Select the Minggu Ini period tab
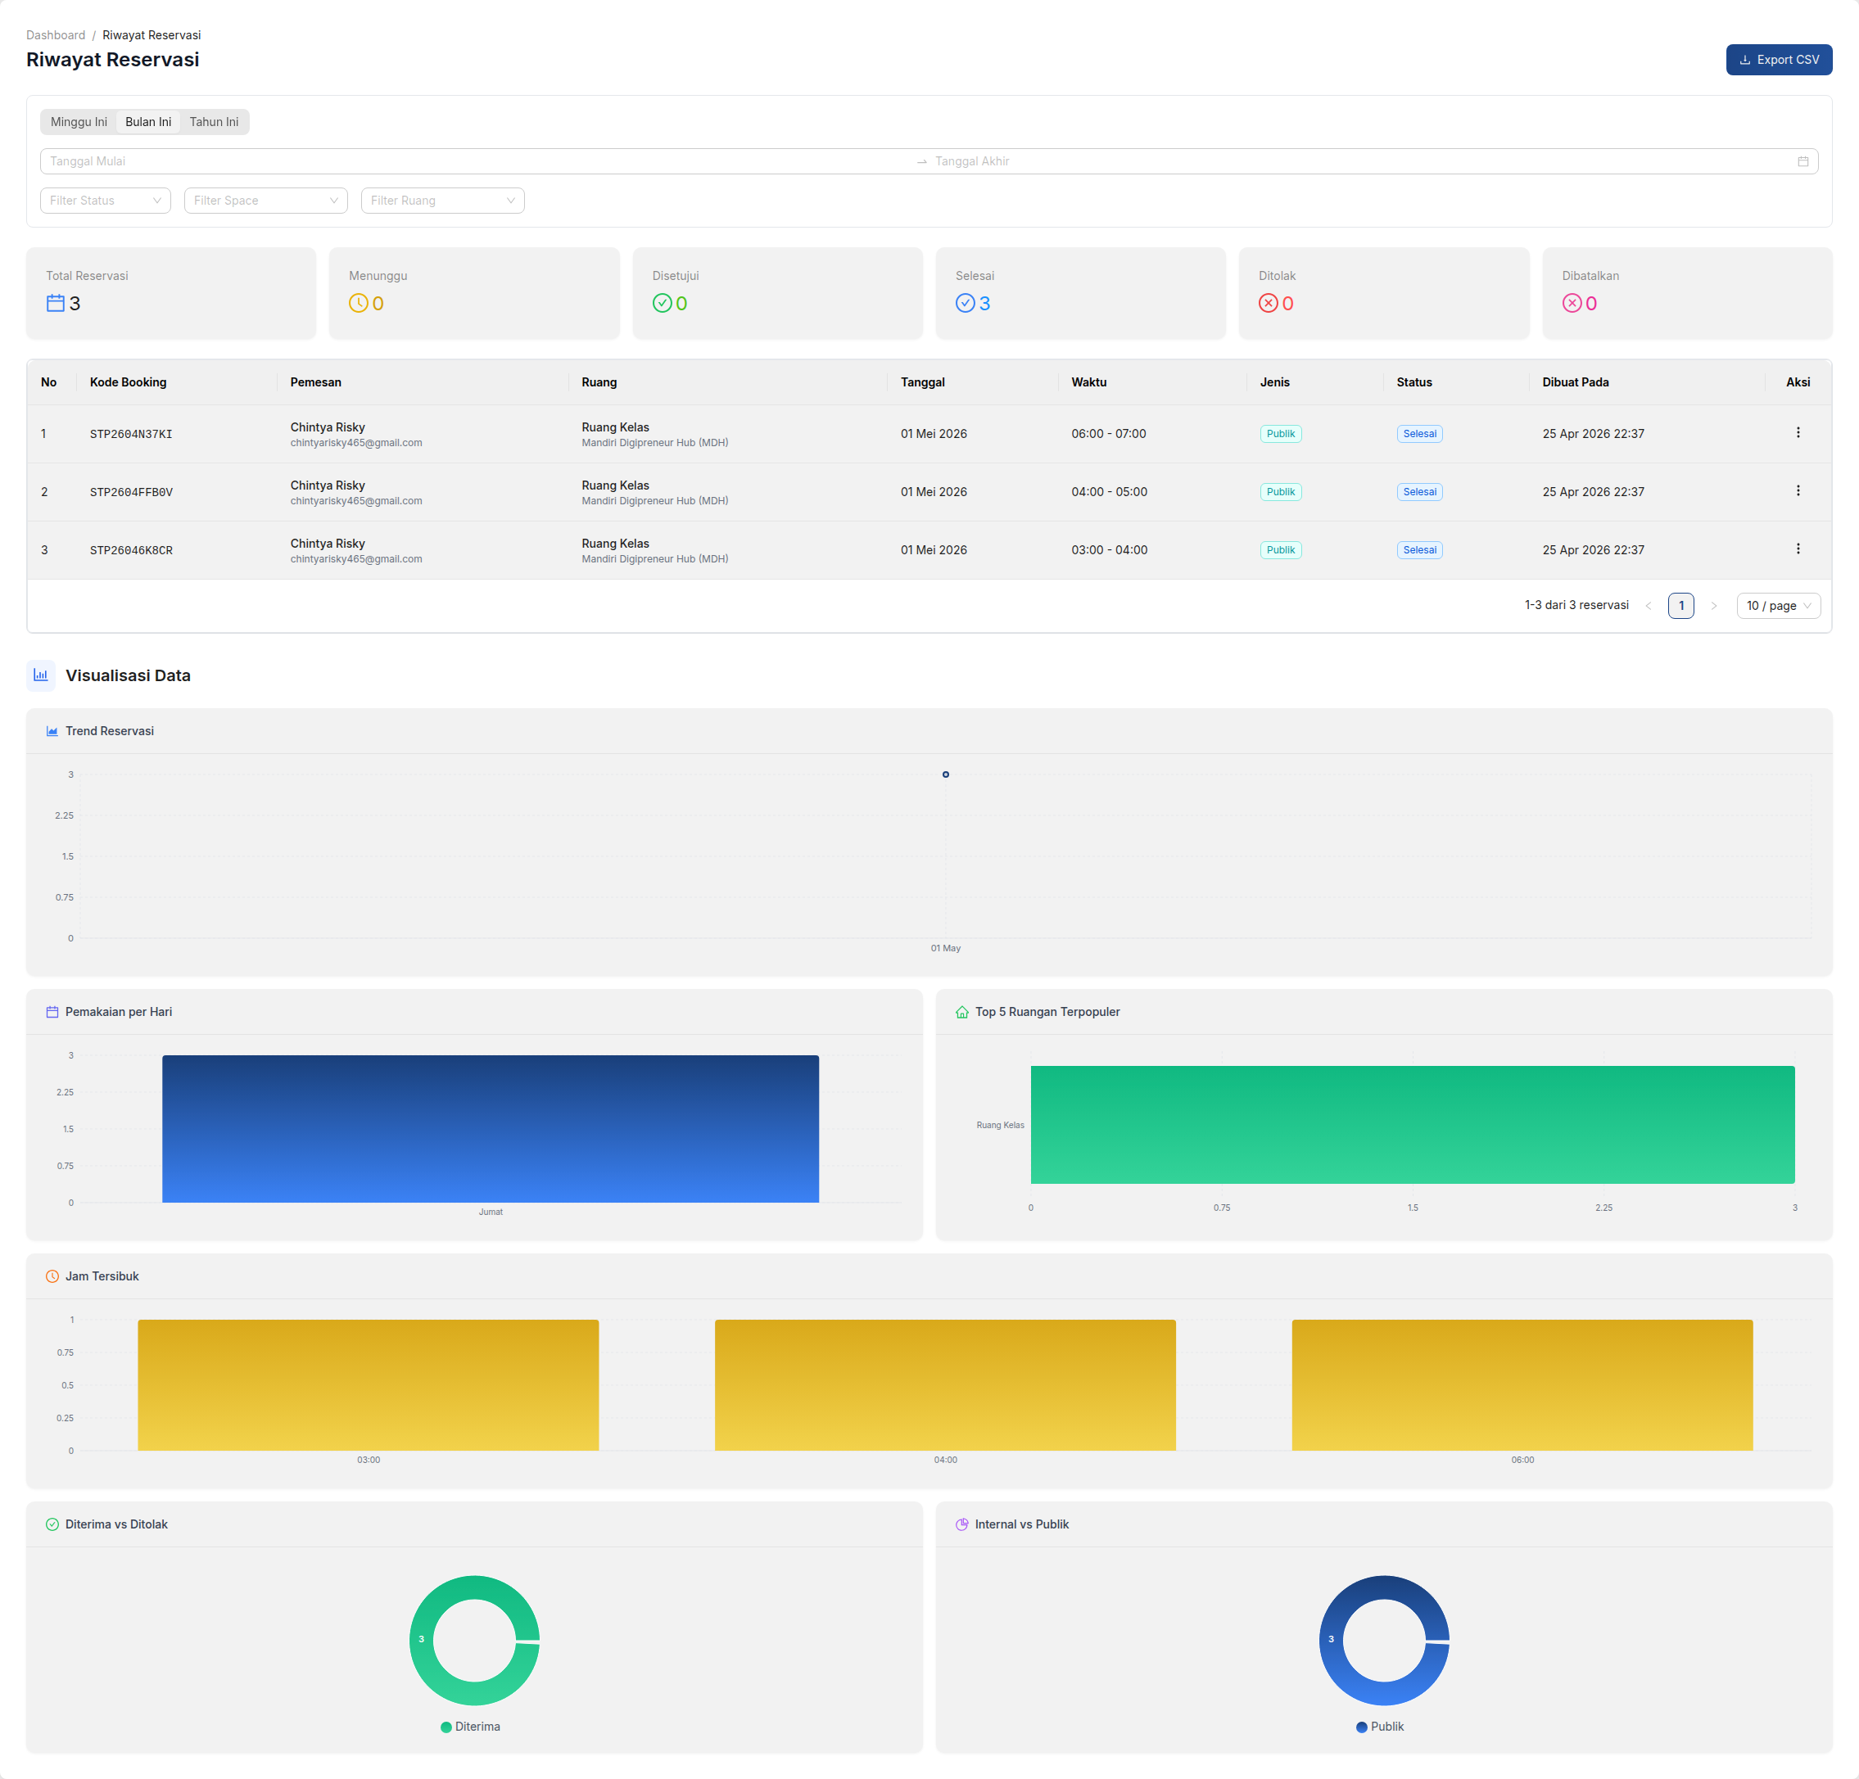Viewport: 1859px width, 1779px height. pyautogui.click(x=79, y=122)
